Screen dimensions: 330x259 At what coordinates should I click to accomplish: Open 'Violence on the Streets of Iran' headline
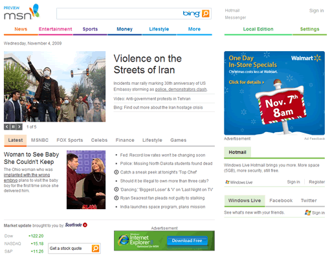tap(148, 64)
